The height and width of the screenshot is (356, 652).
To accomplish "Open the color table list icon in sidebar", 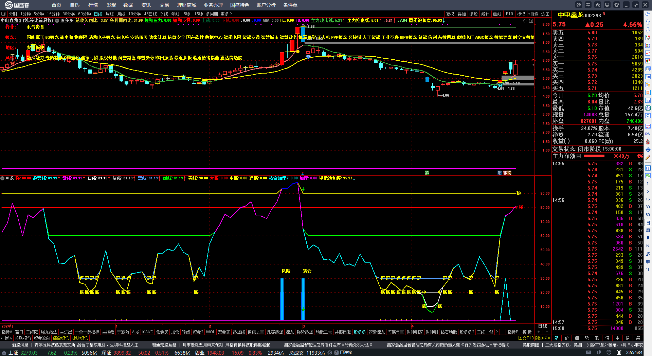I will [x=648, y=45].
